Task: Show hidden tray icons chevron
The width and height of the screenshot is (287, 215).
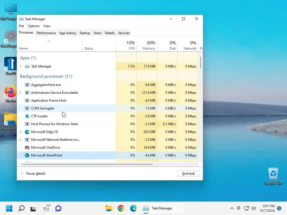Action: click(232, 208)
